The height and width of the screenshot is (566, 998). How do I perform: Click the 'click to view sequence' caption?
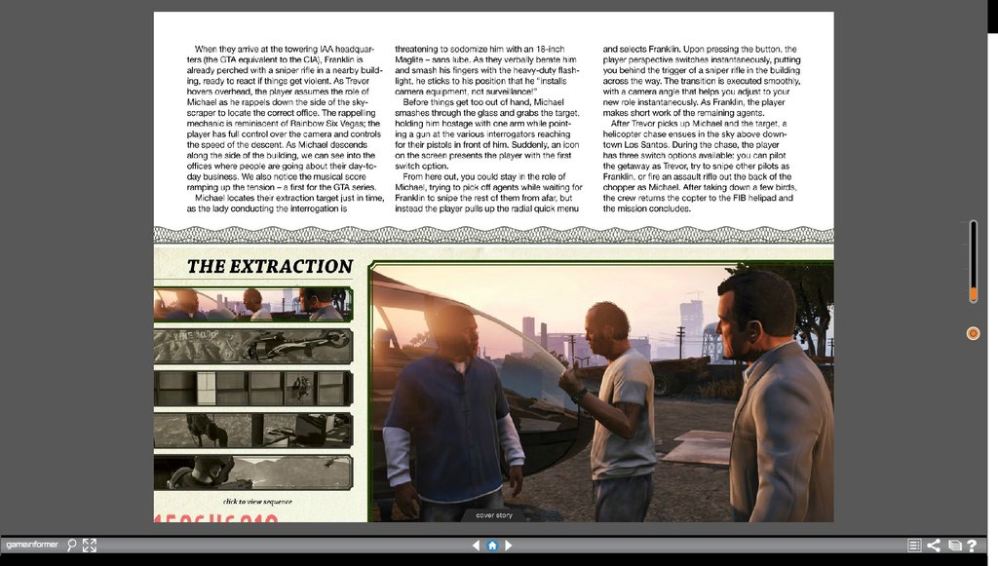click(x=257, y=502)
